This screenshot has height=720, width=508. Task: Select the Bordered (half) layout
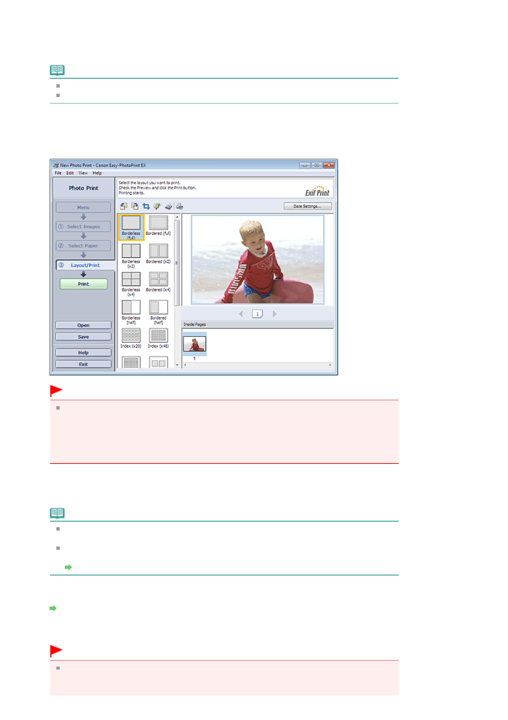158,312
